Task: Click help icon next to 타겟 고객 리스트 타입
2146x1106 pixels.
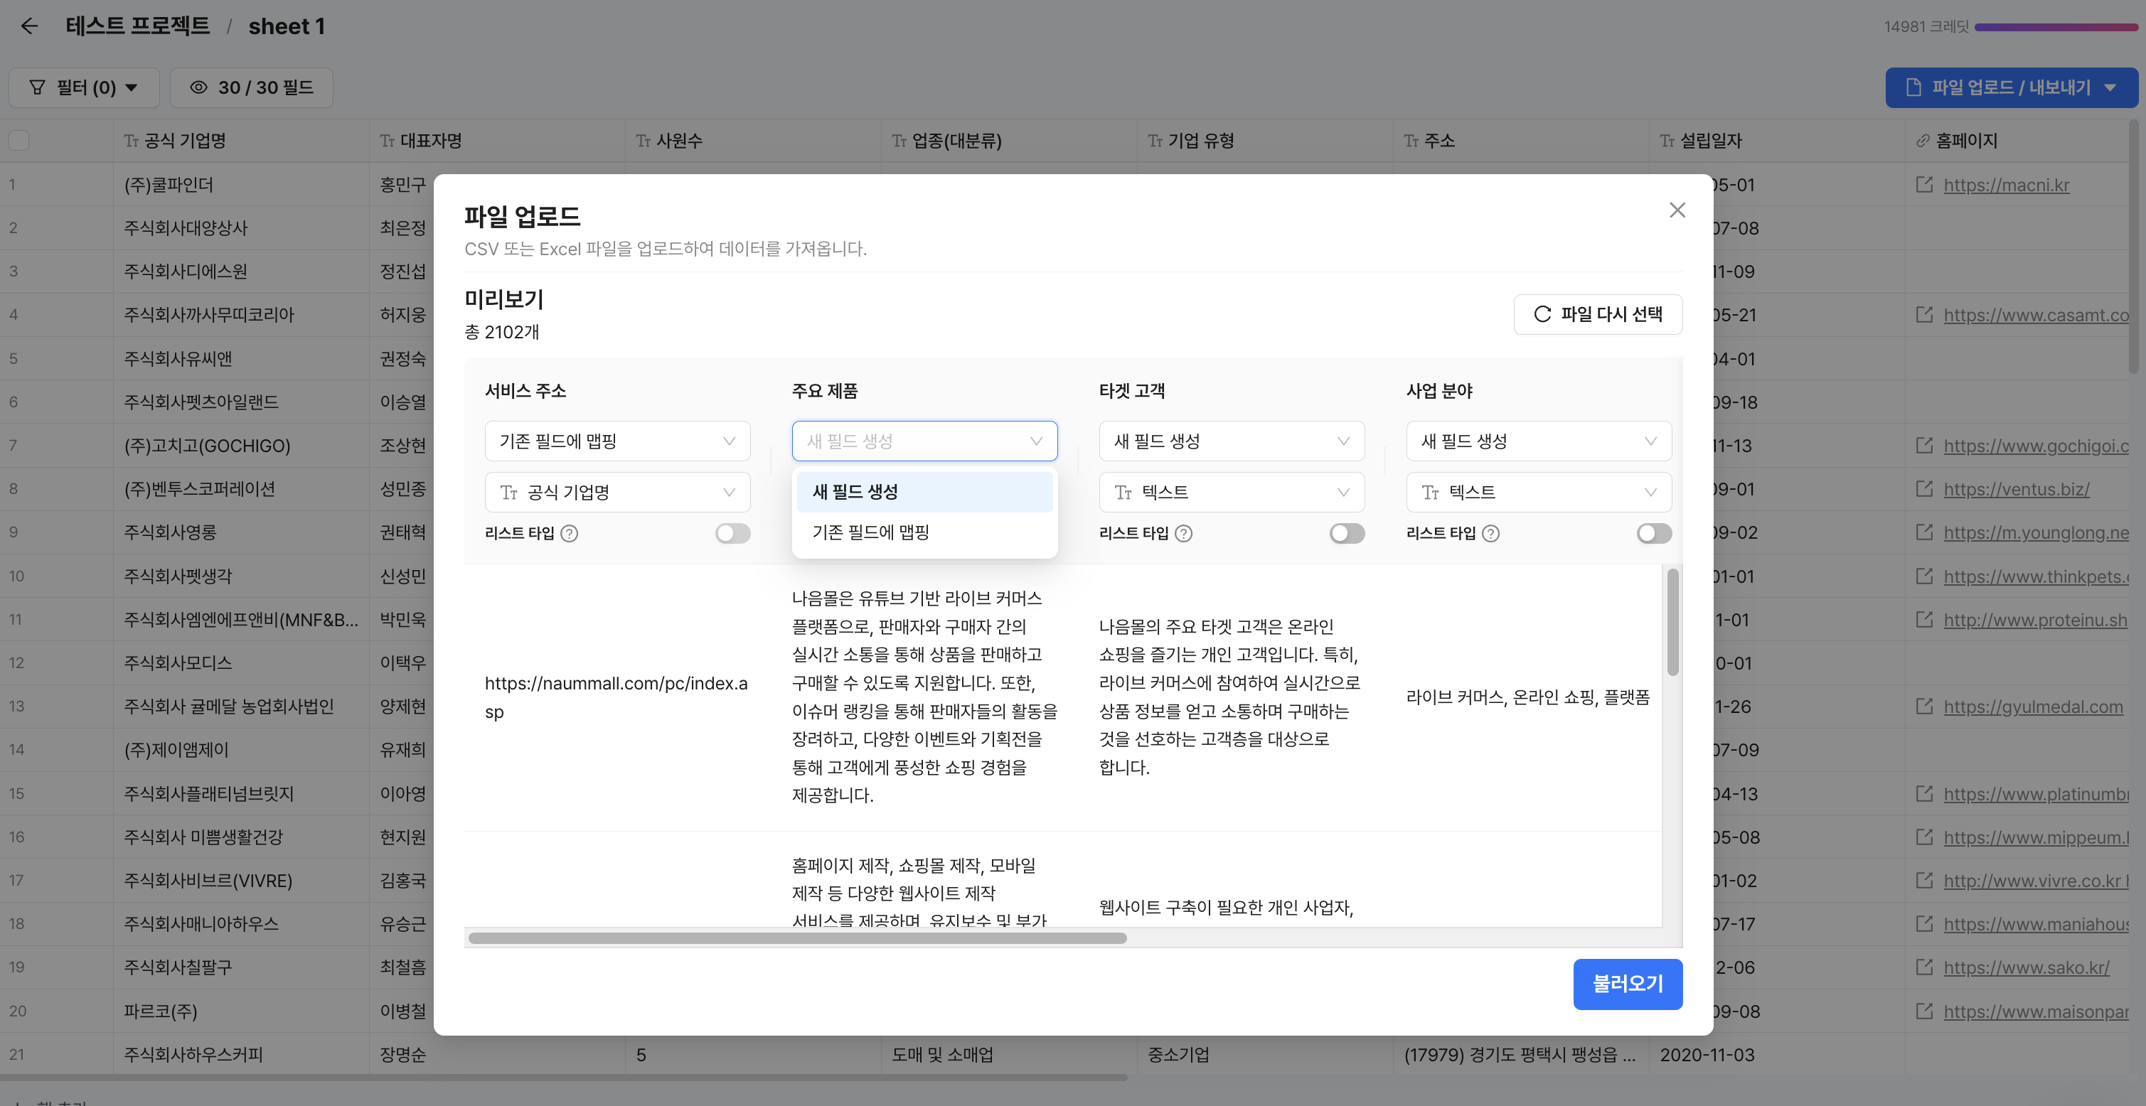Action: click(1183, 534)
